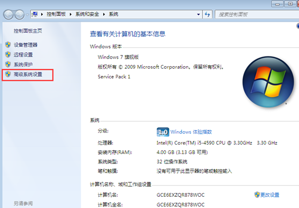Click the Forward navigation arrow
Viewport: 299px width, 208px height.
19,14
